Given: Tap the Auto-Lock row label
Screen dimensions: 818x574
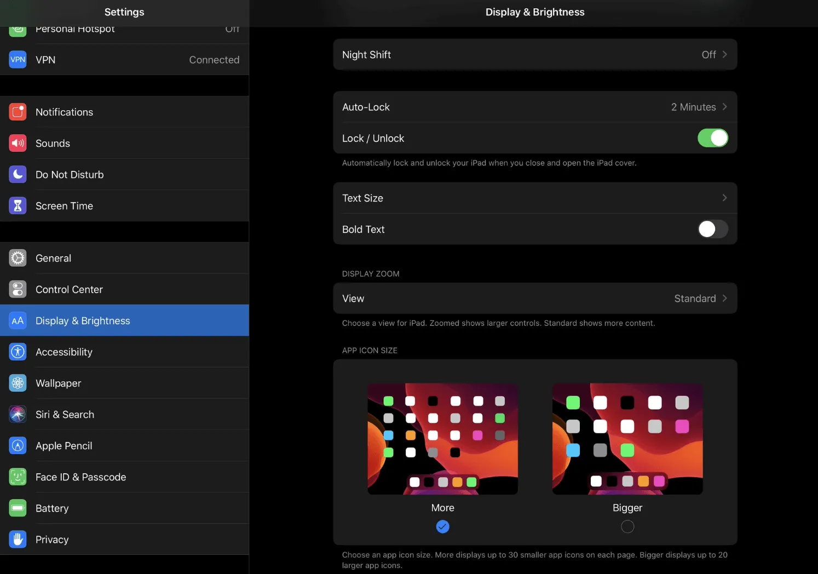Looking at the screenshot, I should coord(366,107).
